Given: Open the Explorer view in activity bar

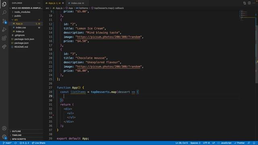Looking at the screenshot, I should [4, 4].
